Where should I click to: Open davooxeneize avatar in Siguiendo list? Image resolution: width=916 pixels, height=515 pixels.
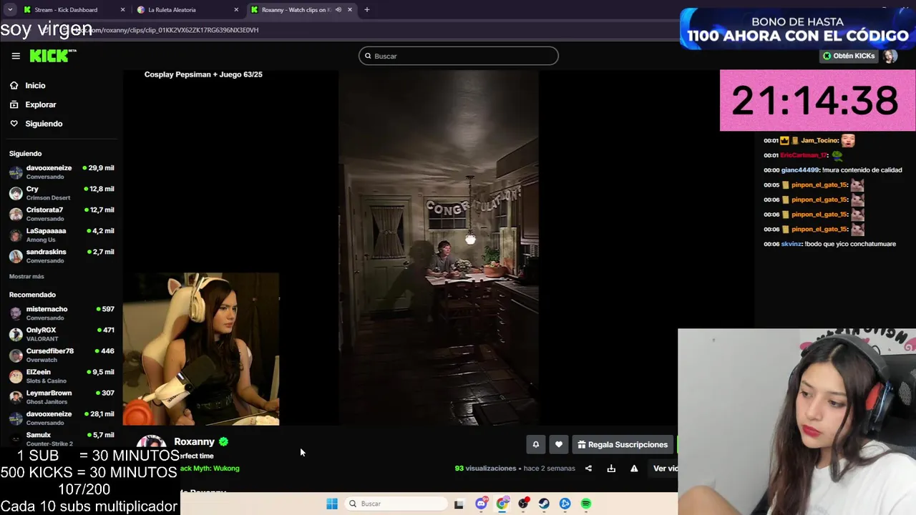pyautogui.click(x=16, y=172)
